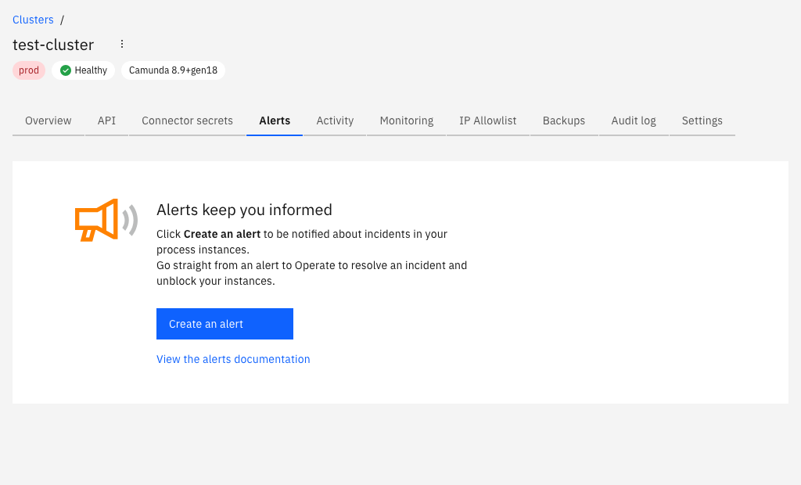Viewport: 801px width, 485px height.
Task: Open the test-cluster overflow menu icon
Action: [121, 44]
